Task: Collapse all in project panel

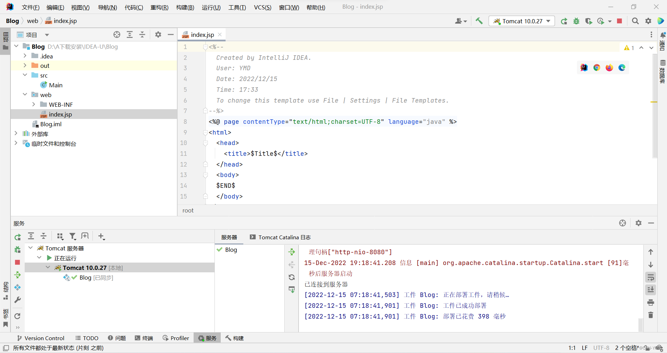Action: coord(142,34)
